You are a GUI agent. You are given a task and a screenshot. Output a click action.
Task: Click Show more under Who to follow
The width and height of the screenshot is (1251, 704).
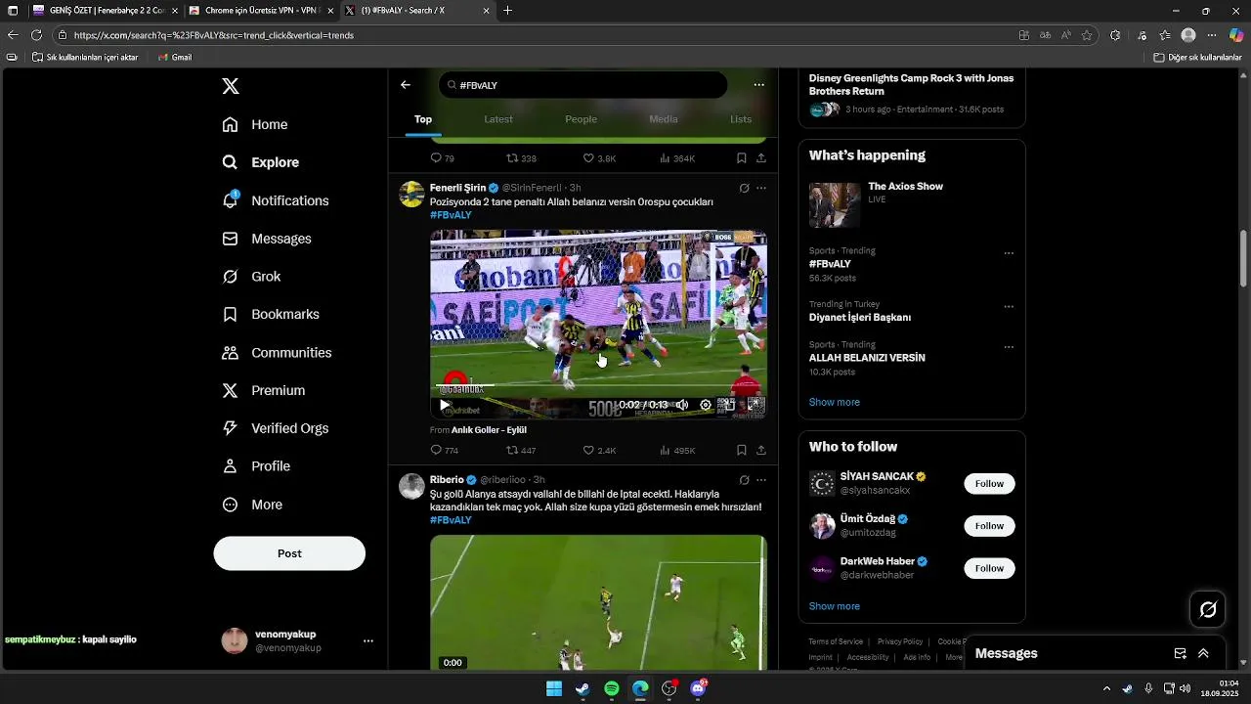[x=834, y=606]
